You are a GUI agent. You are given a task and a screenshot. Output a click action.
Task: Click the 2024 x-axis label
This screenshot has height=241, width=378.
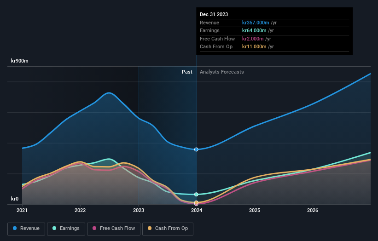tap(197, 211)
